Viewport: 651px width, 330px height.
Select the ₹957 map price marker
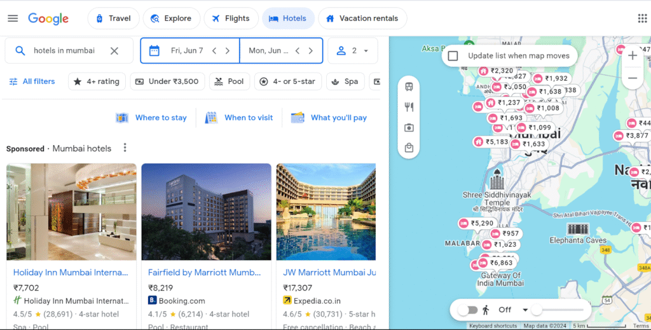[x=505, y=234]
